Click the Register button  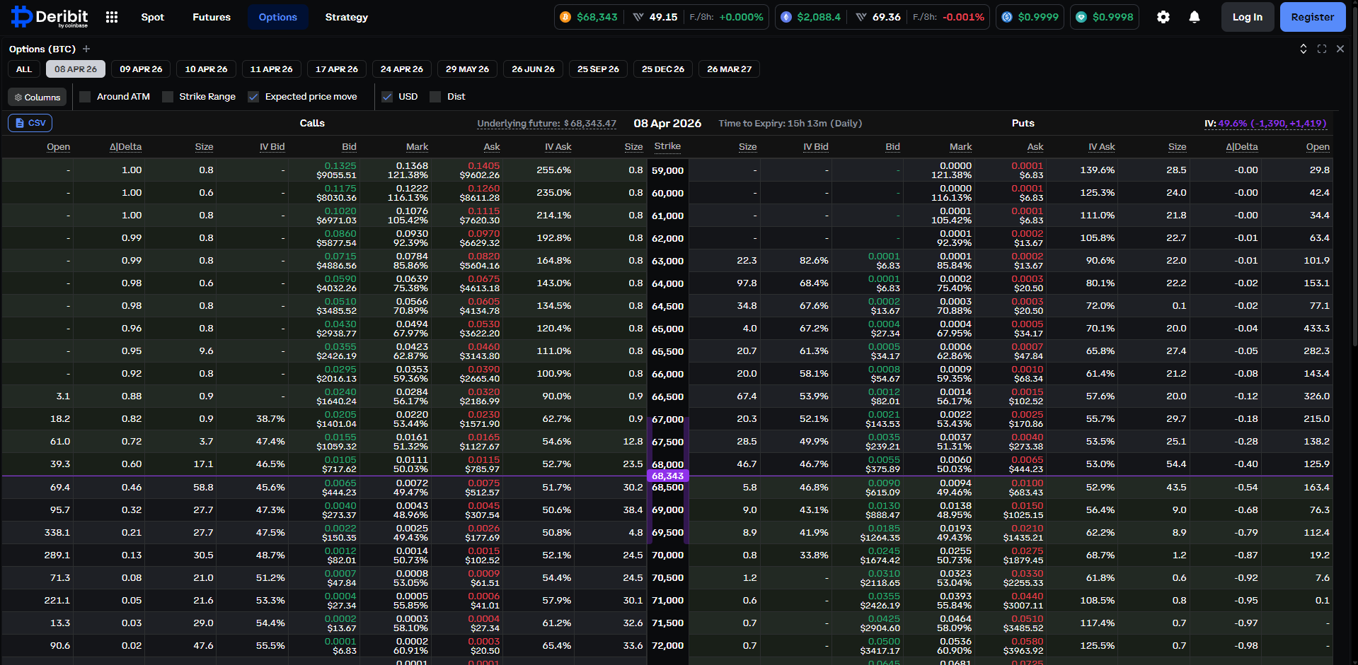[1312, 17]
